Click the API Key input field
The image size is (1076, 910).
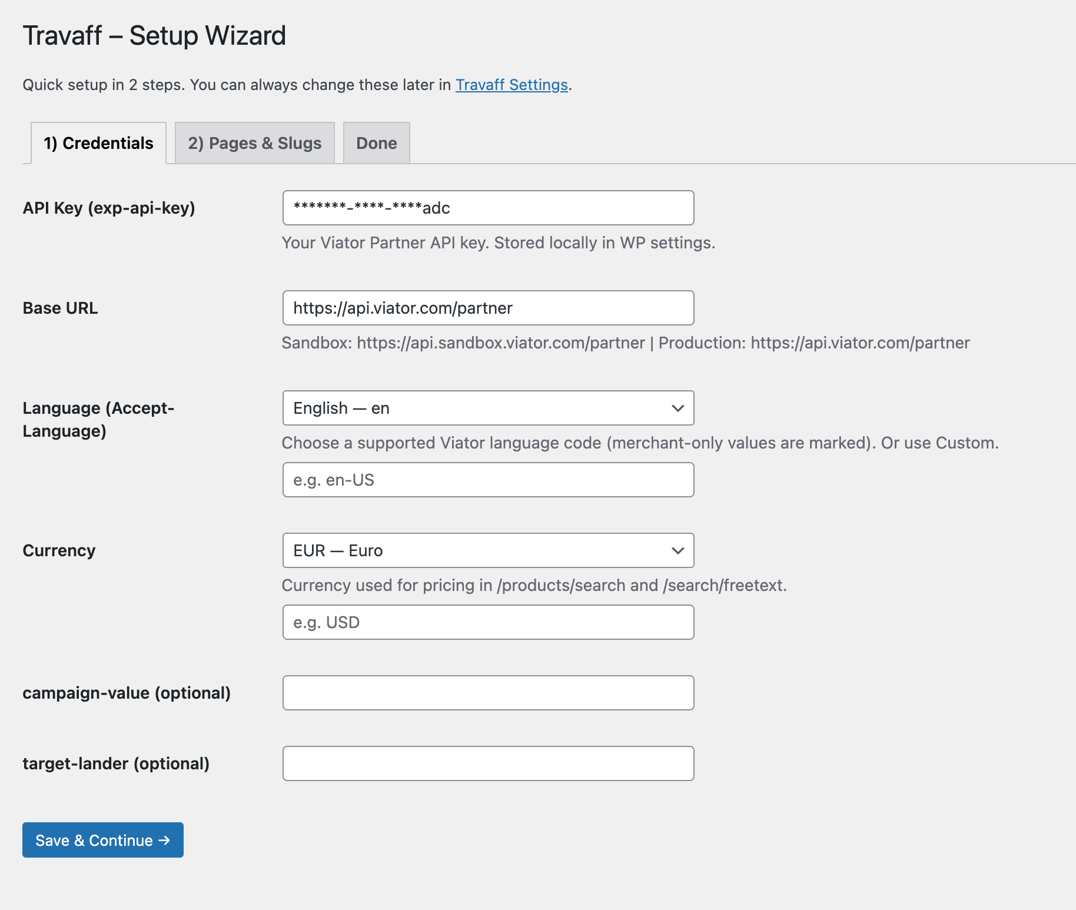(487, 208)
